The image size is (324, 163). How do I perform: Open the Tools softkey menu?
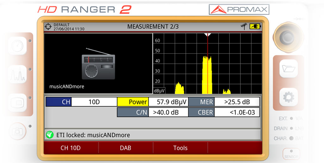pyautogui.click(x=180, y=148)
